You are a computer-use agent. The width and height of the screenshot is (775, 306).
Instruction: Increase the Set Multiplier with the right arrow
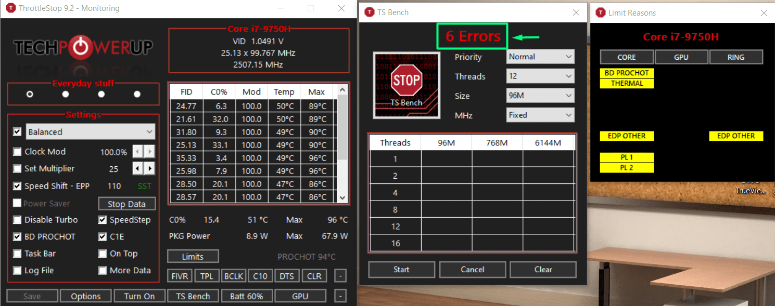pos(150,168)
